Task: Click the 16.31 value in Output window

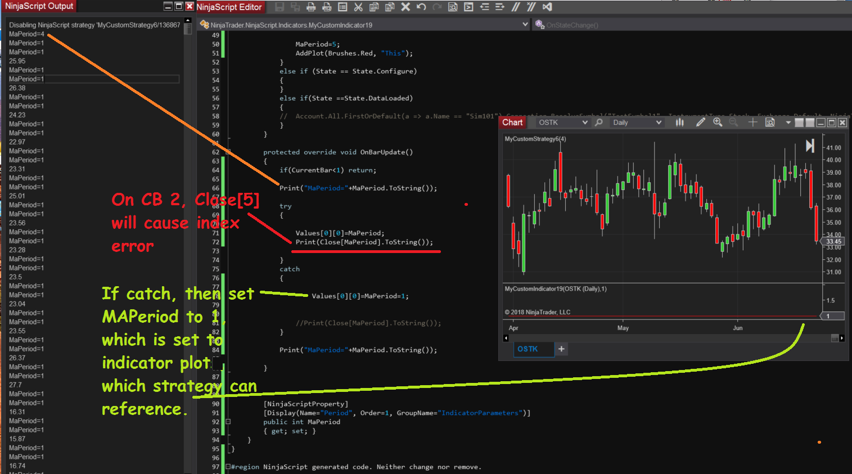Action: point(17,412)
